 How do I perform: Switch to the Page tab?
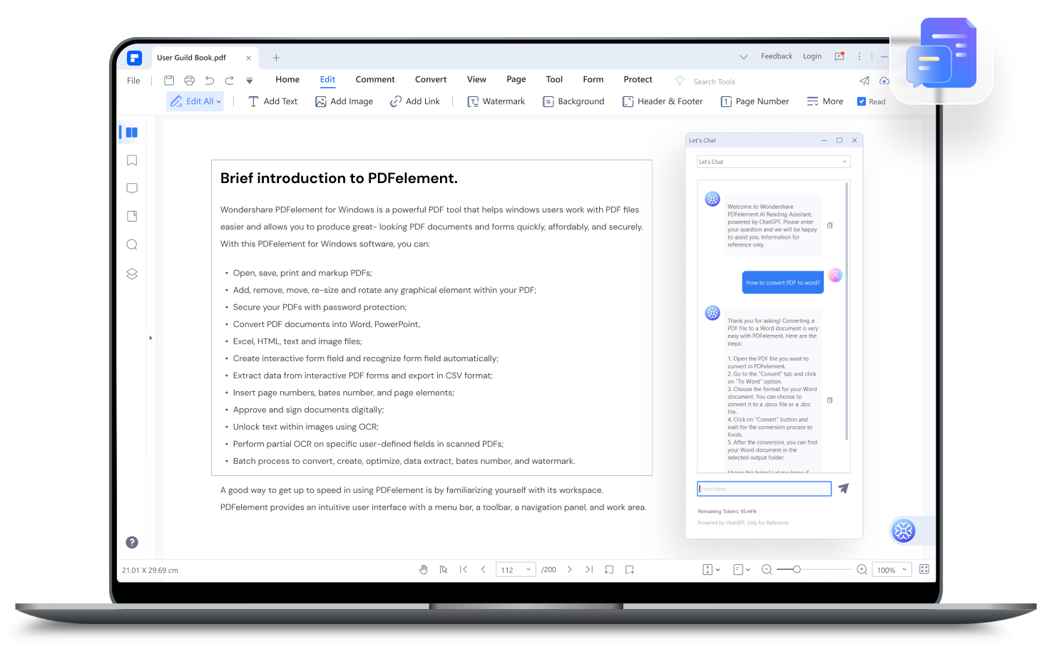coord(516,80)
